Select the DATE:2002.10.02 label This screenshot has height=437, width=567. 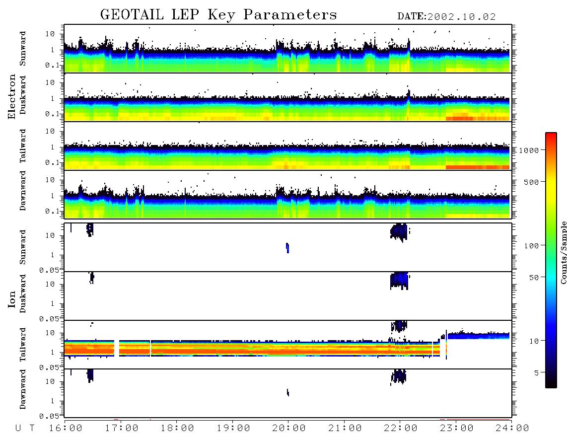point(446,17)
